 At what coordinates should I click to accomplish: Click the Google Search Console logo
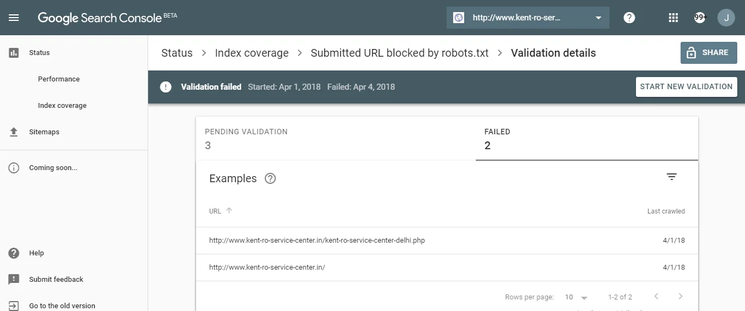point(107,18)
